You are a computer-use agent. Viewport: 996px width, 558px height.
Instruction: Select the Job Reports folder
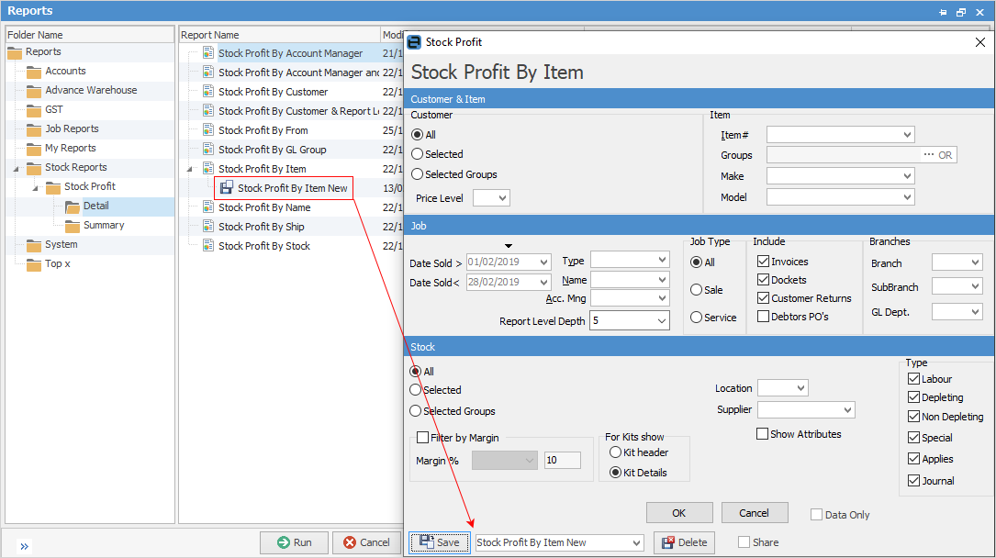[x=72, y=129]
